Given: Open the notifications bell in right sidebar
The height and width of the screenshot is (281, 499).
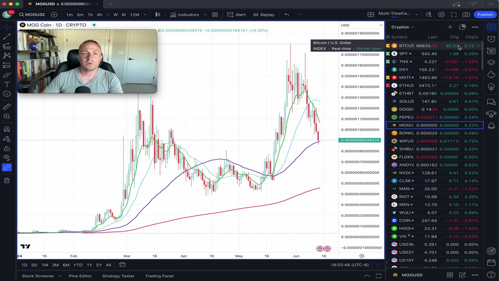Looking at the screenshot, I should pyautogui.click(x=491, y=126).
